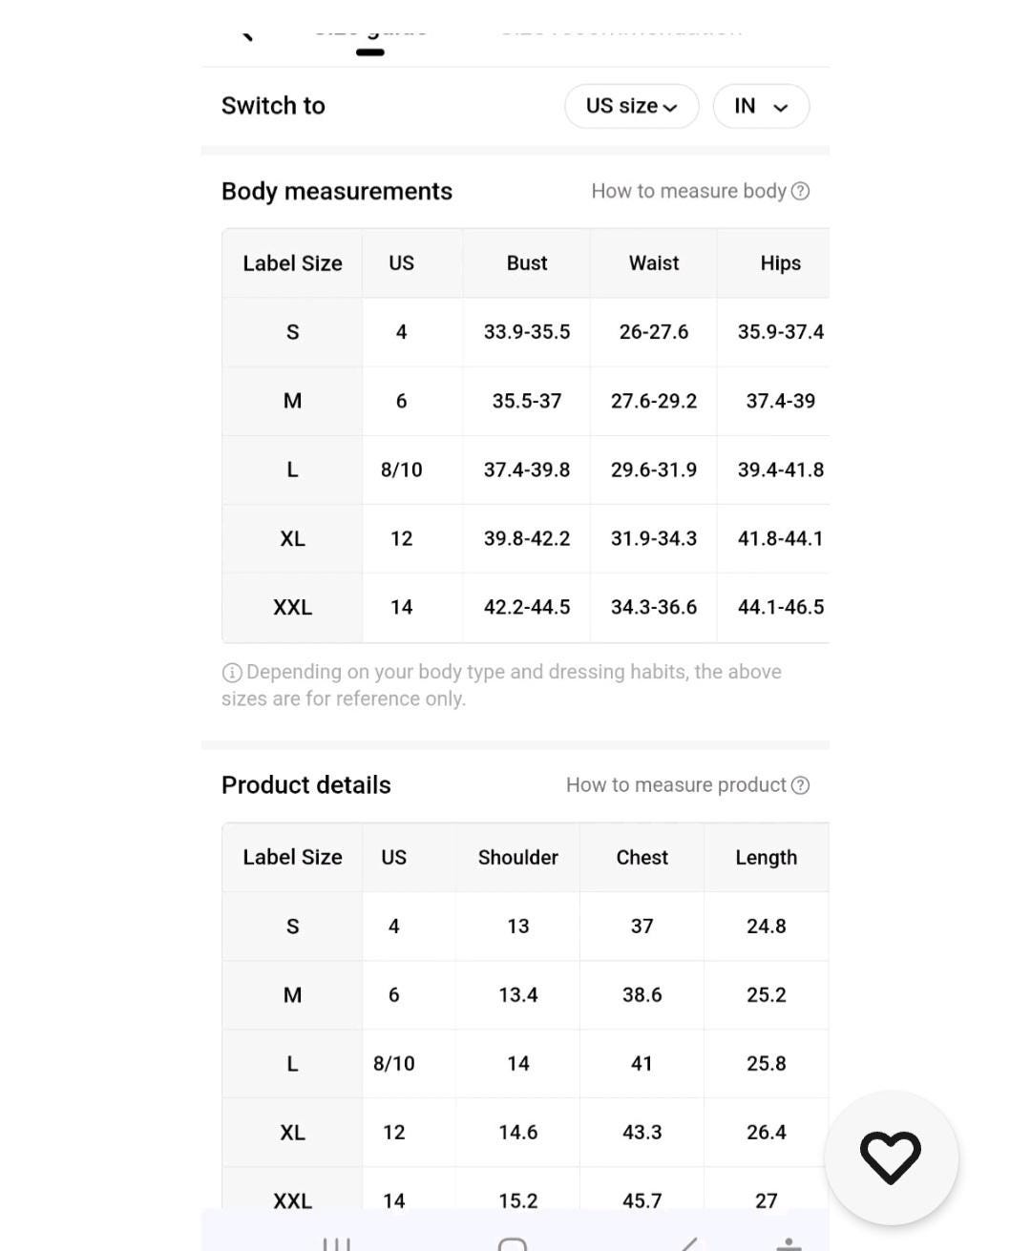Screen dimensions: 1031x1251
Task: Tap the Shoulder column header
Action: point(518,858)
